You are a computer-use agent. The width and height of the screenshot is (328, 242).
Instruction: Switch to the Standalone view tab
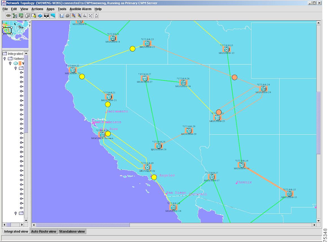pyautogui.click(x=72, y=231)
